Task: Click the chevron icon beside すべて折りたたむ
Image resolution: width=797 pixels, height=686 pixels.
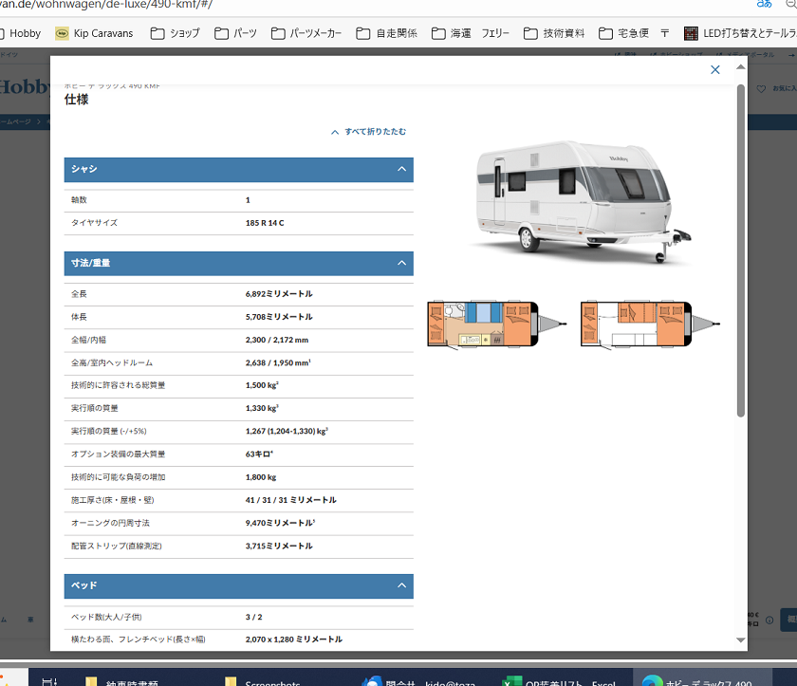Action: [334, 132]
